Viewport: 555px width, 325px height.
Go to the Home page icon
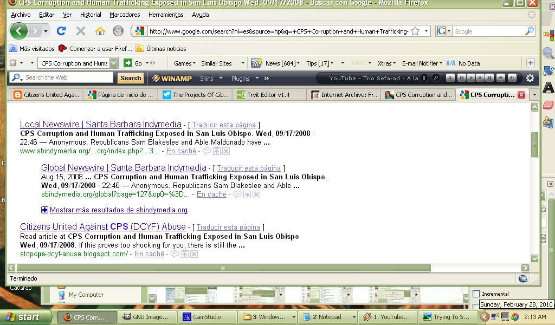[100, 31]
